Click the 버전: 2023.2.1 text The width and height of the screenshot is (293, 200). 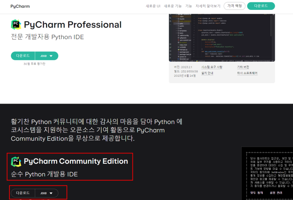coord(183,67)
